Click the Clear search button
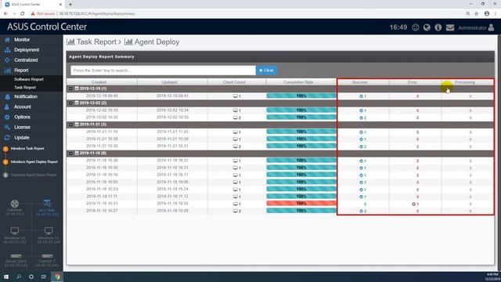 pyautogui.click(x=266, y=70)
